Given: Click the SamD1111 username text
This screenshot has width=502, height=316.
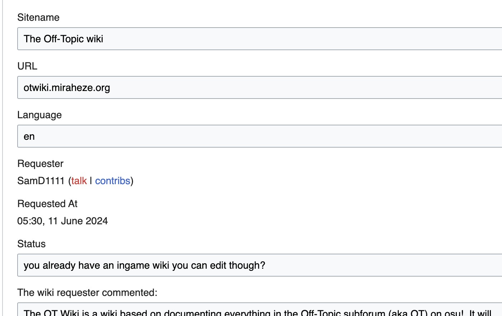Looking at the screenshot, I should pyautogui.click(x=41, y=181).
